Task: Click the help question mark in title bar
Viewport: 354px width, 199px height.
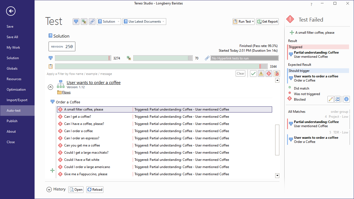Action: (311, 4)
